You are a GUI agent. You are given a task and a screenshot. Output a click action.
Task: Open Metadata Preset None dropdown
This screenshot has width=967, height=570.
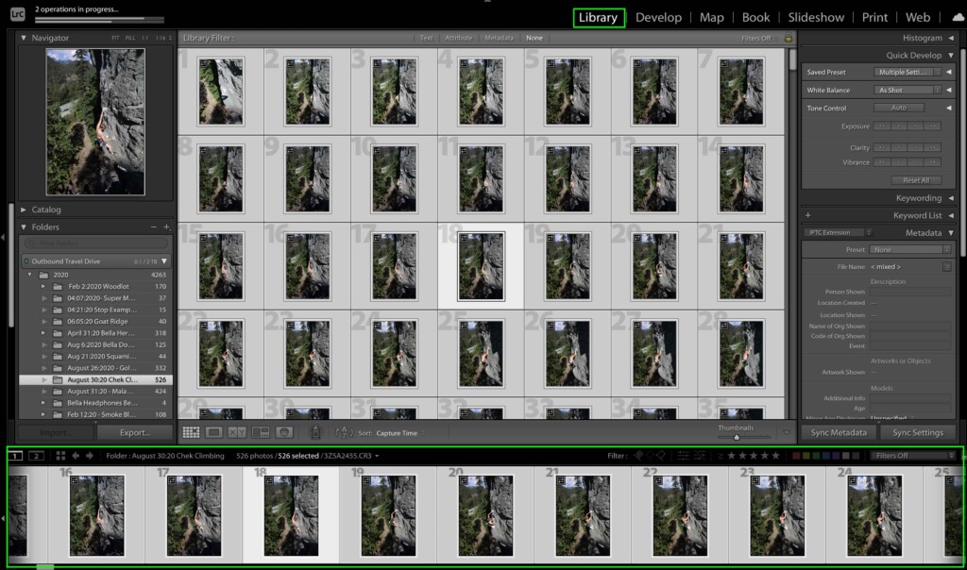click(x=910, y=249)
